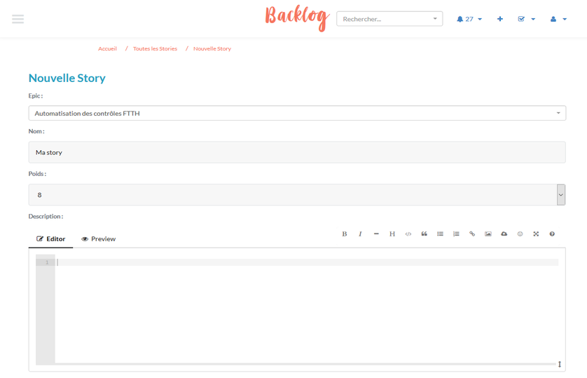
Task: Insert a numbered list
Action: (x=456, y=234)
